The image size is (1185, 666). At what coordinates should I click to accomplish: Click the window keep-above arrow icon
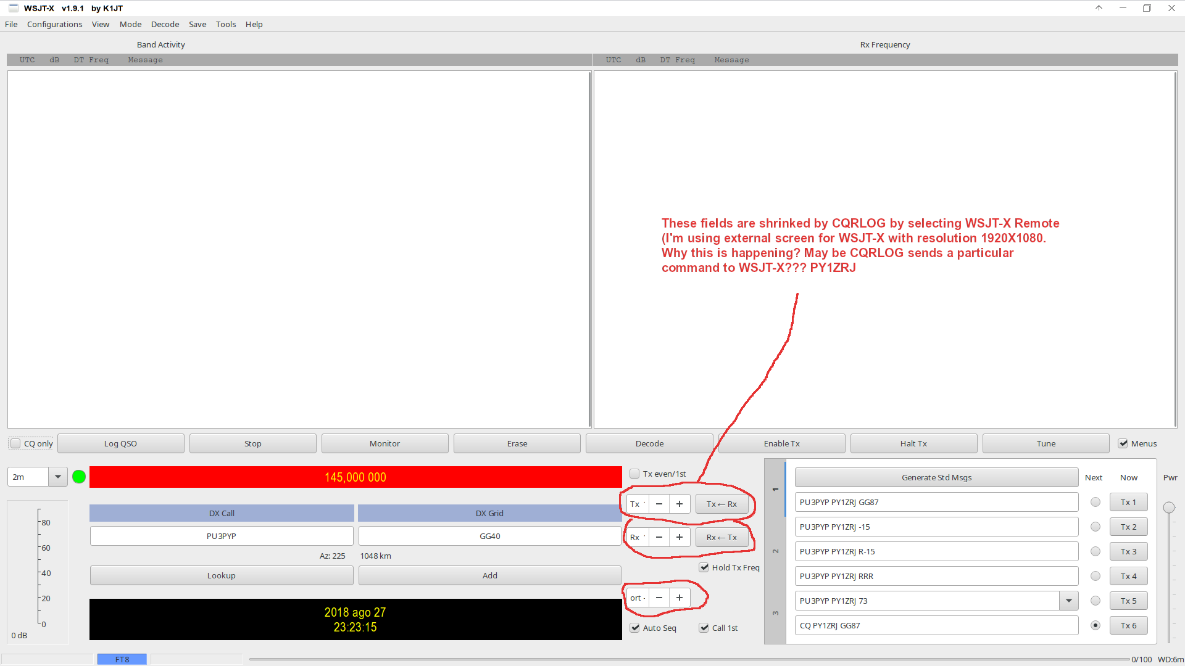tap(1099, 8)
